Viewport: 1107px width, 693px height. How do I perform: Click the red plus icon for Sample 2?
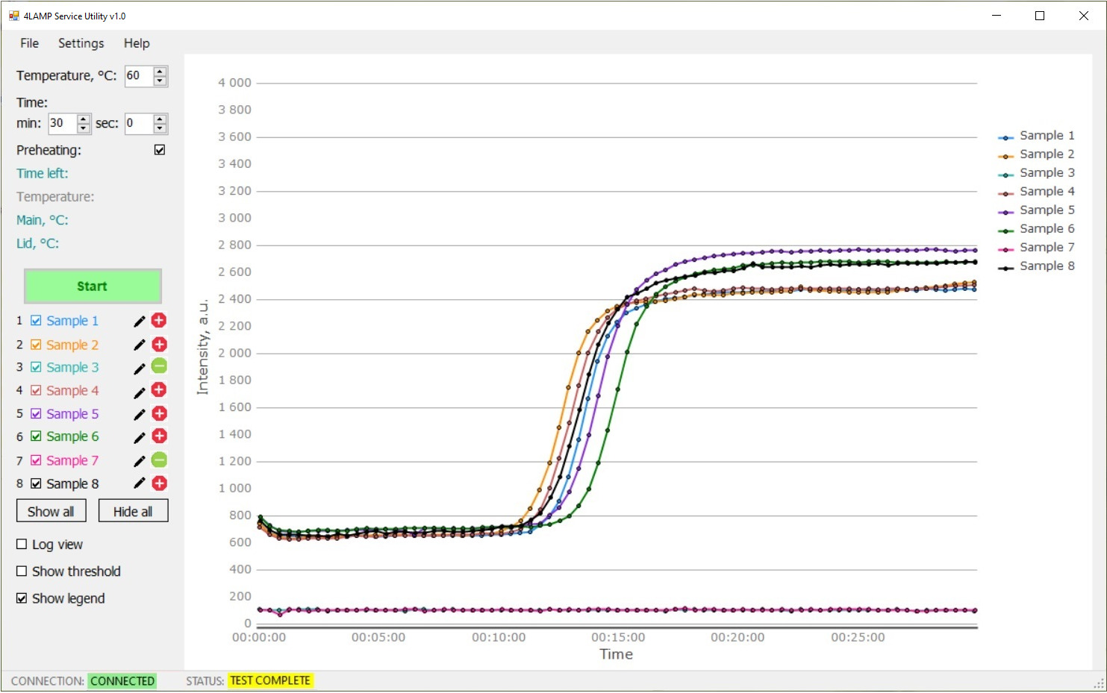[x=159, y=345]
